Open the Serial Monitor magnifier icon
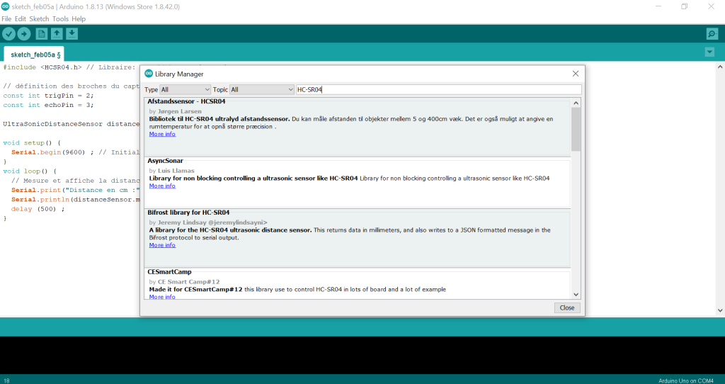This screenshot has width=725, height=384. click(712, 34)
